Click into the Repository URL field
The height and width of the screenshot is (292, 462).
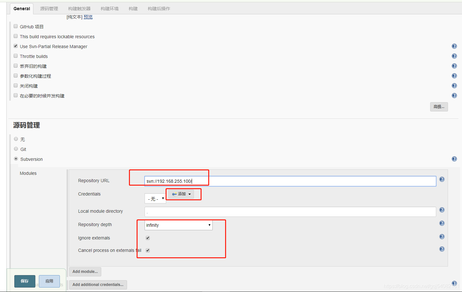(x=290, y=181)
